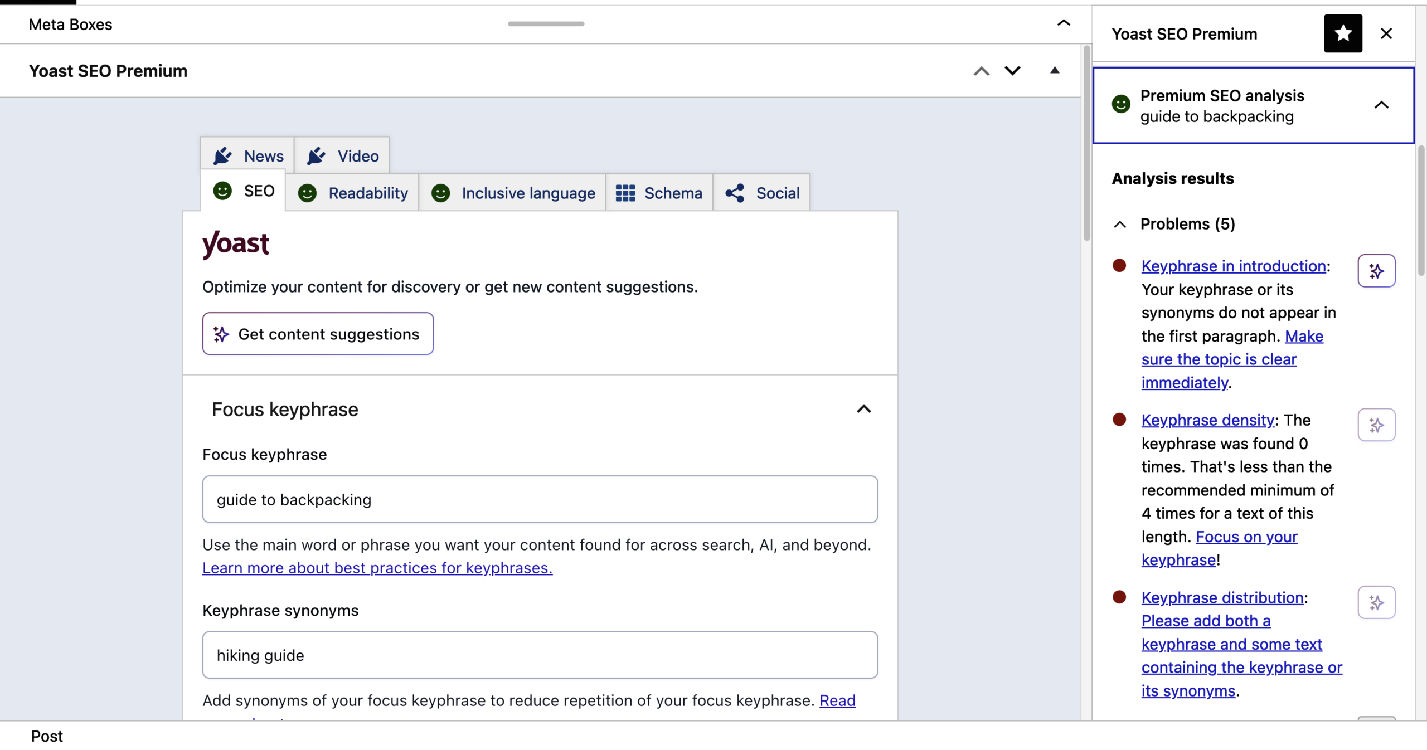Use AI fix for Keyphrase density
This screenshot has height=750, width=1427.
point(1376,425)
